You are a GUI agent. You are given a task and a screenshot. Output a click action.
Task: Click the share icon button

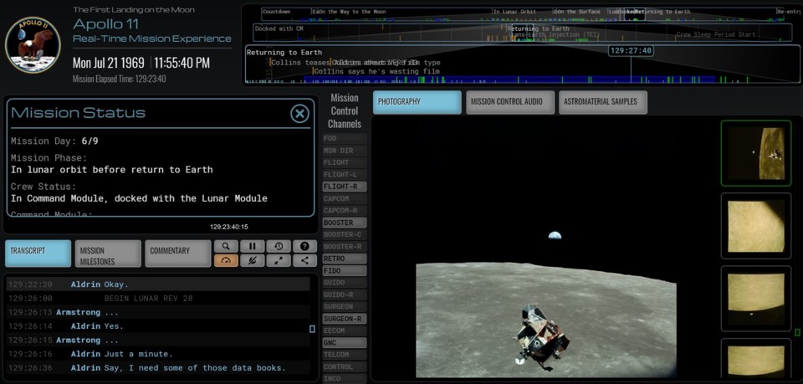click(x=304, y=261)
